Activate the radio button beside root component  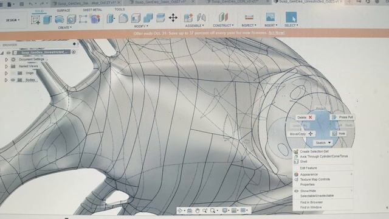click(74, 52)
